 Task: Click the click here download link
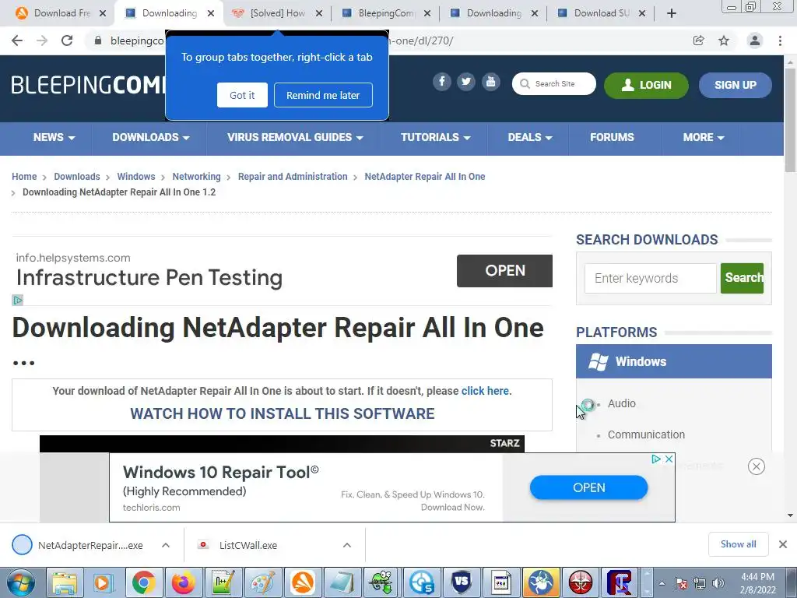pyautogui.click(x=485, y=391)
